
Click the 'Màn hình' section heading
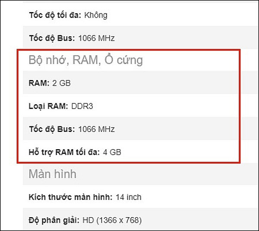(52, 174)
